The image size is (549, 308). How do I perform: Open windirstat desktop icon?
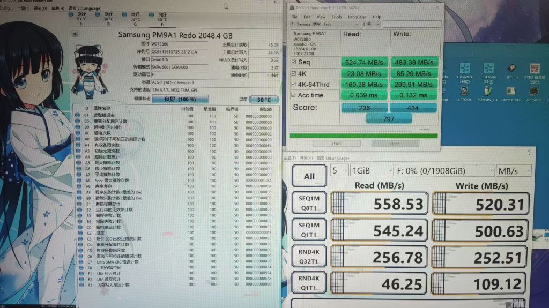533,94
